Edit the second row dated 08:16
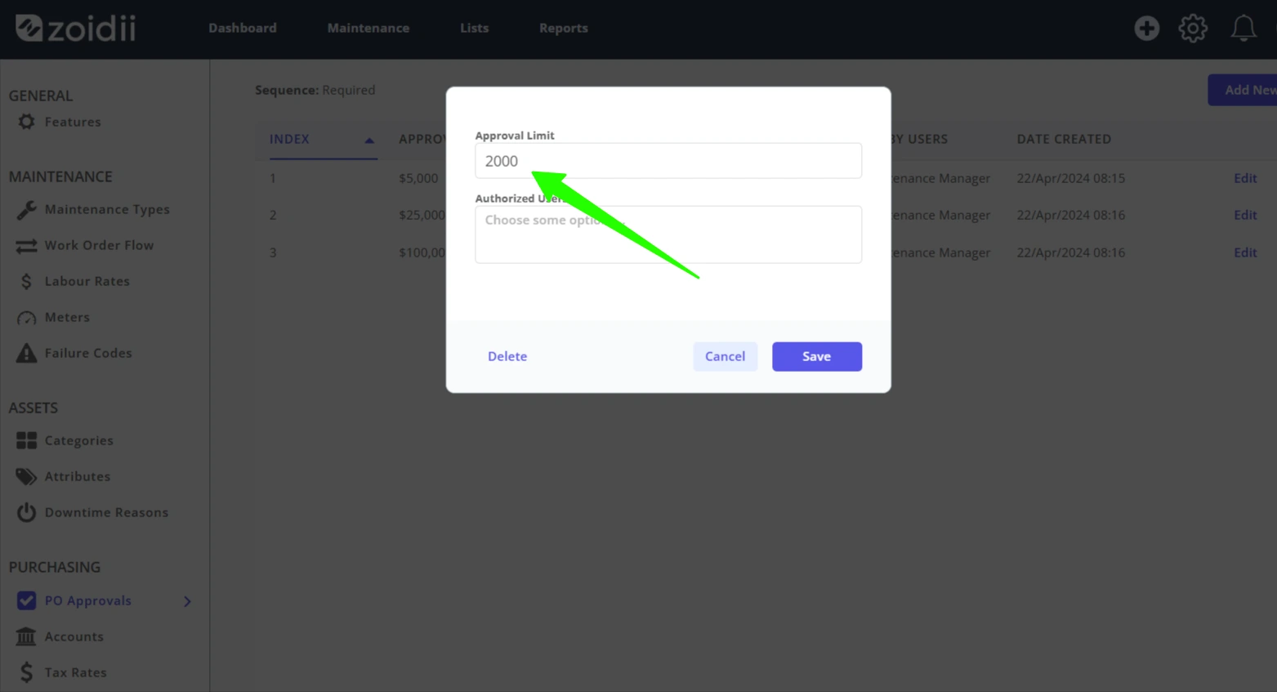The width and height of the screenshot is (1277, 692). coord(1245,215)
